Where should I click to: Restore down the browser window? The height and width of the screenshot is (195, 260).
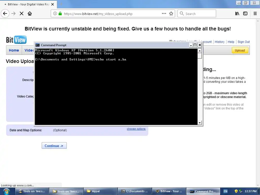pyautogui.click(x=246, y=3)
